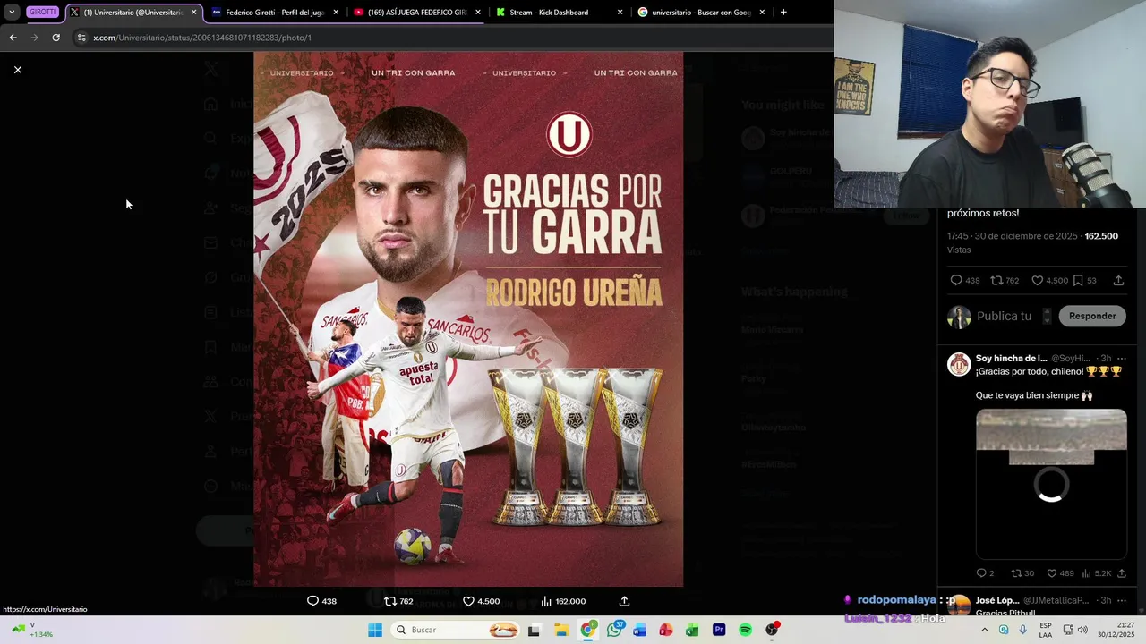1146x644 pixels.
Task: Open a new browser tab
Action: point(783,13)
